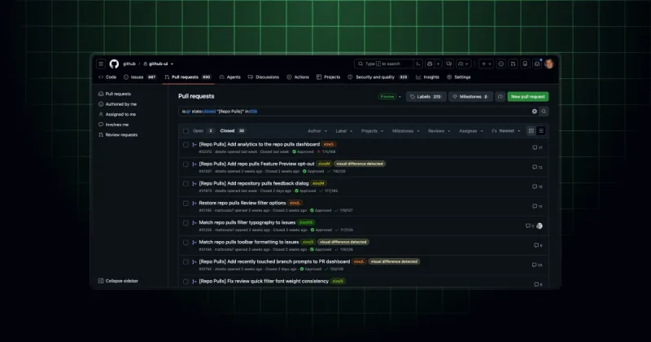Open the Author filter dropdown
Screen dimensions: 651x342
[317, 131]
